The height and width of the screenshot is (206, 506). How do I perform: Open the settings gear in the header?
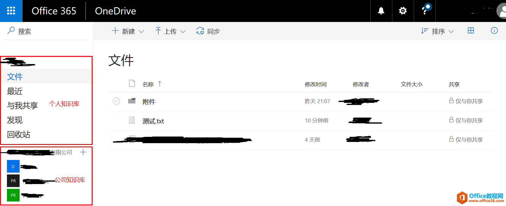tap(403, 11)
